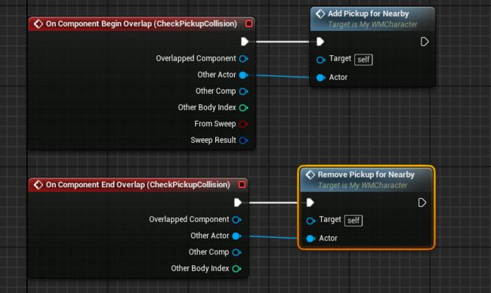Screen dimensions: 491x293
Task: Click the From Sweep boolean pin
Action: click(243, 124)
